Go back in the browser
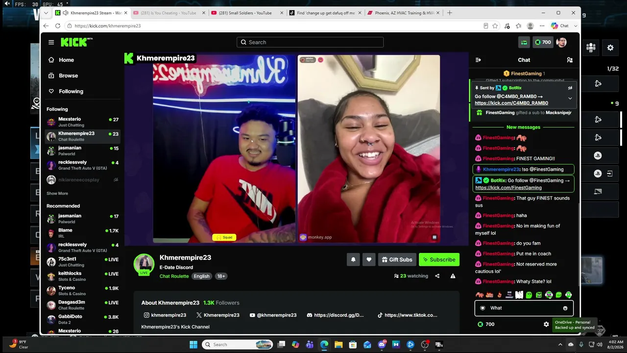The height and width of the screenshot is (353, 627). coord(46,25)
